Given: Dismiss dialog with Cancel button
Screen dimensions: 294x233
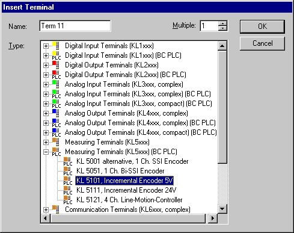Looking at the screenshot, I should (262, 43).
